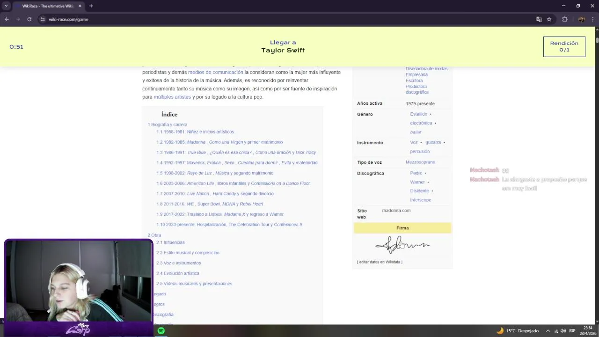Open the Interscope record label link
The height and width of the screenshot is (337, 599).
420,200
